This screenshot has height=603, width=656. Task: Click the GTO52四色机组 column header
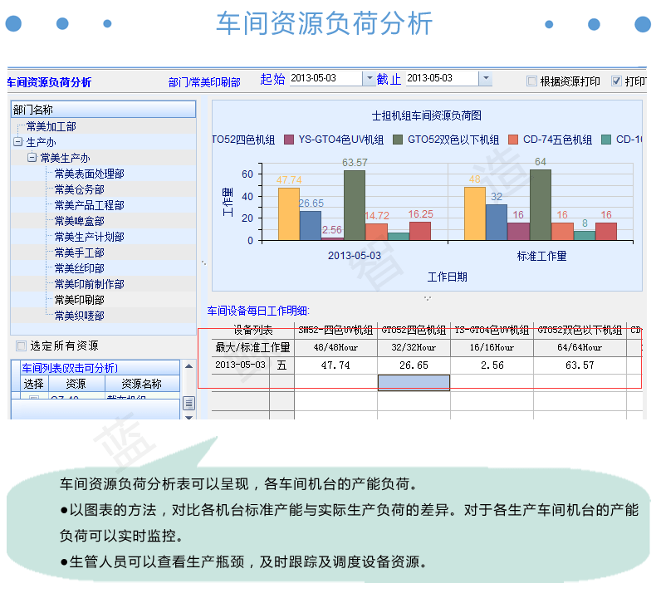pos(414,331)
